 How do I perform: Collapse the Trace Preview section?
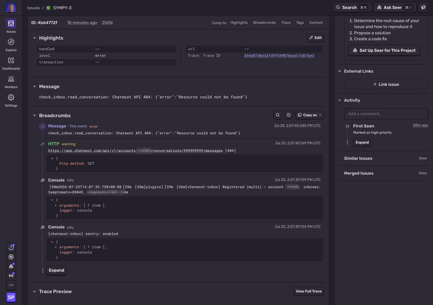34,291
